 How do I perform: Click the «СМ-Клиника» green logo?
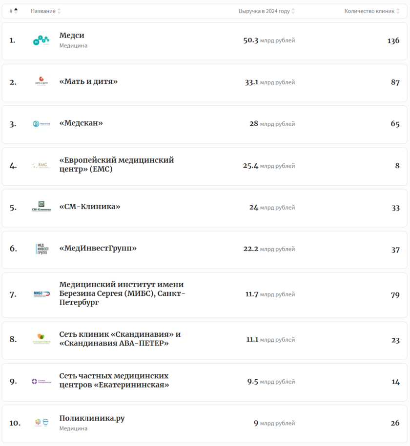[41, 207]
